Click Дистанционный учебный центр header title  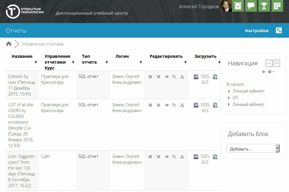click(92, 13)
